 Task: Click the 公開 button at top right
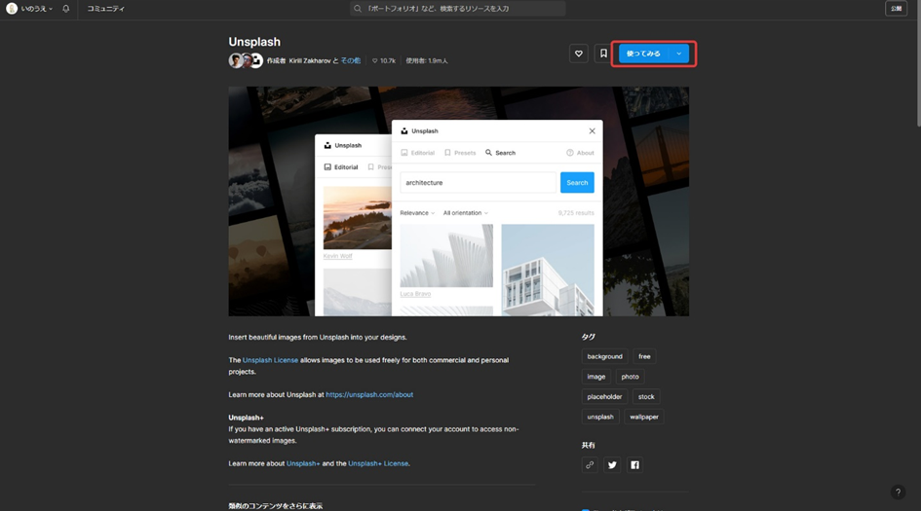click(896, 8)
